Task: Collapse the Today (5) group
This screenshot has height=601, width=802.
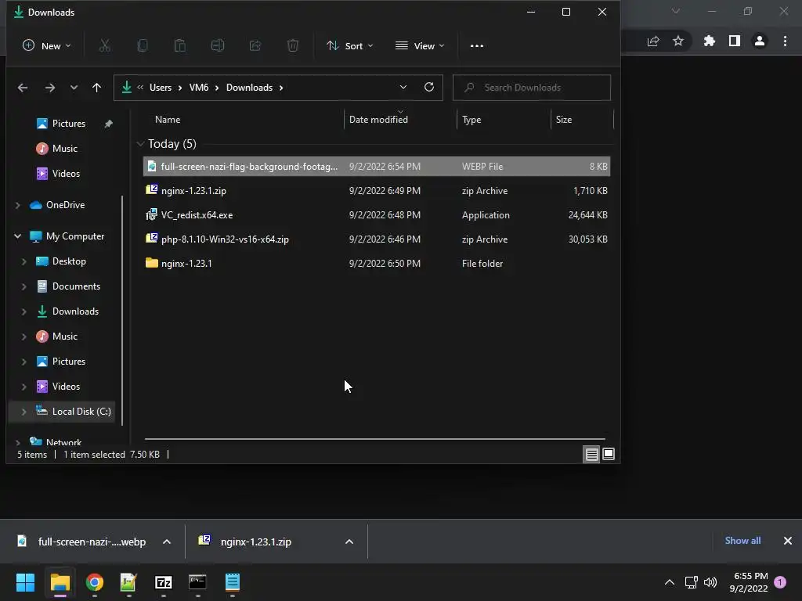Action: 141,144
